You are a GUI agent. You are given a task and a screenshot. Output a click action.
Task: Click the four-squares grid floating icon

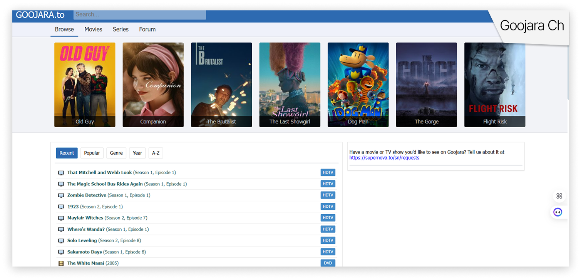(x=559, y=196)
